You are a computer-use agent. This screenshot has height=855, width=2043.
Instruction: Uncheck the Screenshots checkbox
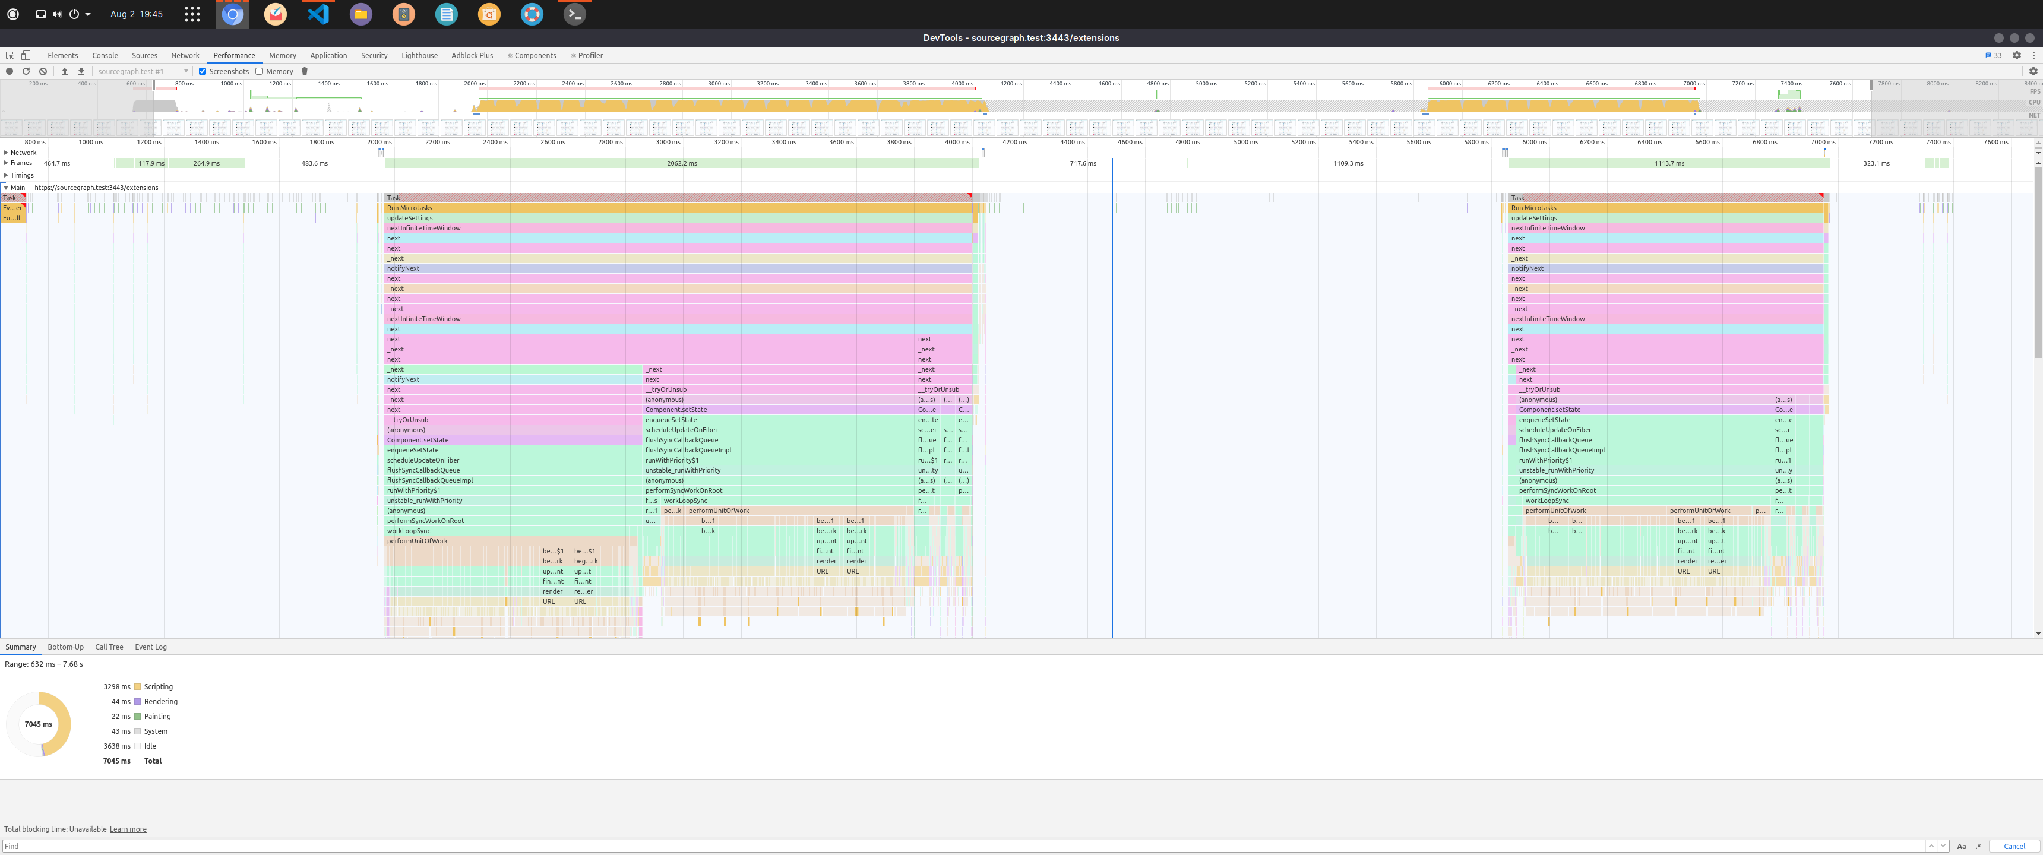pos(203,71)
